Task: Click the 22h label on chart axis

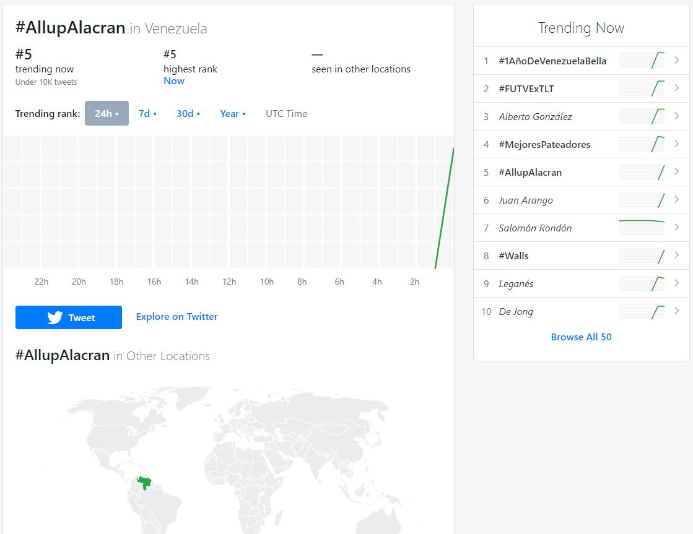Action: [41, 282]
